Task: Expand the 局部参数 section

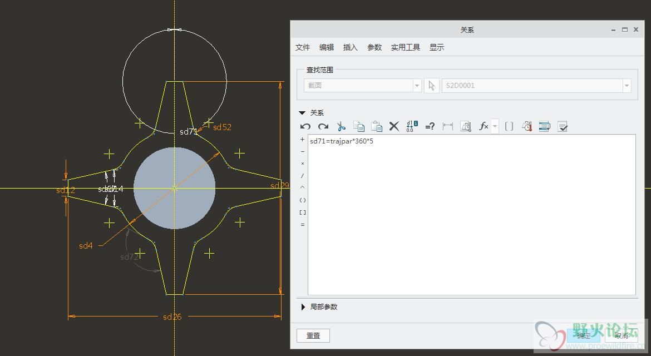Action: pyautogui.click(x=303, y=306)
